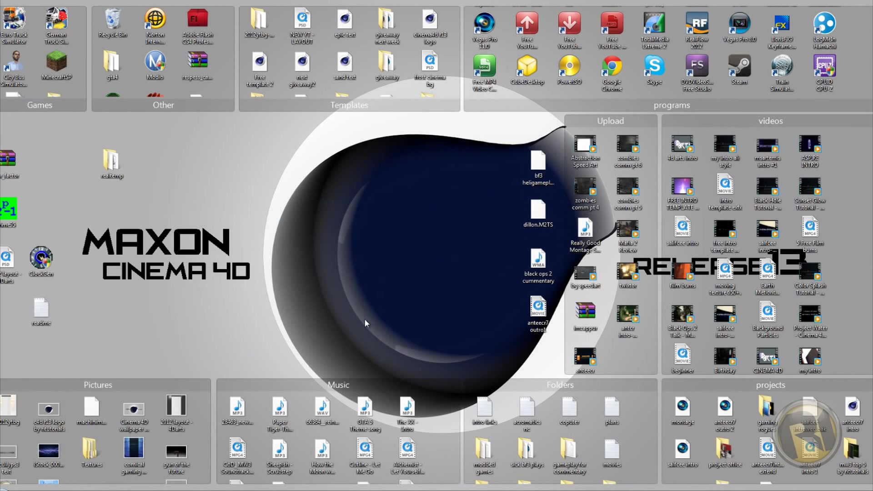Screen dimensions: 873x491
Task: Select bf3 heligameplay file
Action: pos(538,168)
